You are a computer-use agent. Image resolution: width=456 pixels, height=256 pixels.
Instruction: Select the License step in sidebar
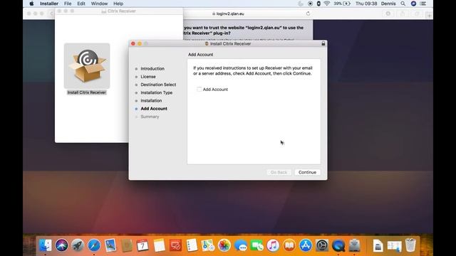pos(148,77)
